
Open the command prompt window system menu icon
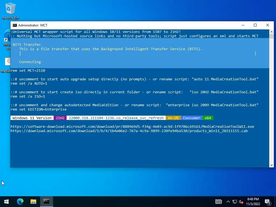pyautogui.click(x=15, y=25)
